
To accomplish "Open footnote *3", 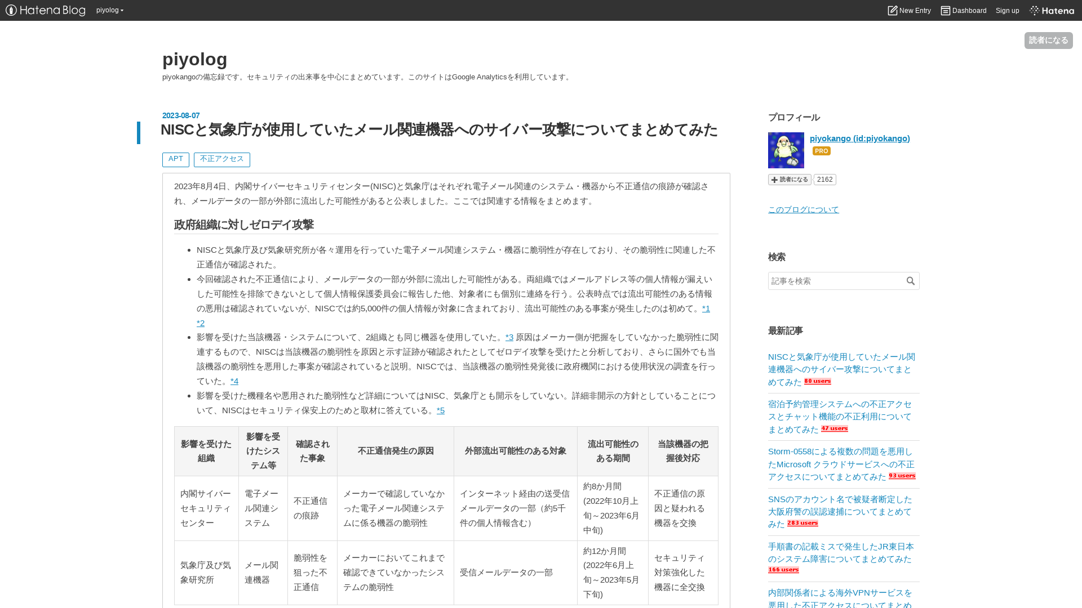I will 509,337.
